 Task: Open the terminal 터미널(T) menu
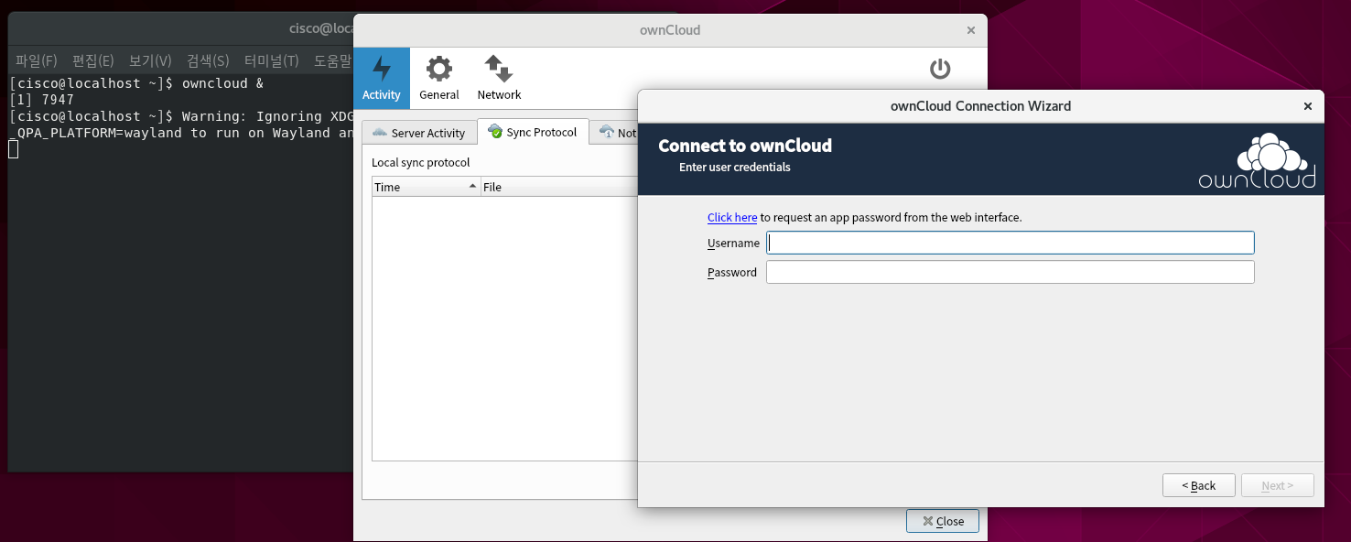pos(271,60)
